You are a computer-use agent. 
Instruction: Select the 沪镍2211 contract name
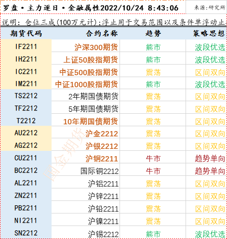point(103,222)
